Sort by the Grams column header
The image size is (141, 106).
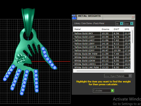[106, 29]
